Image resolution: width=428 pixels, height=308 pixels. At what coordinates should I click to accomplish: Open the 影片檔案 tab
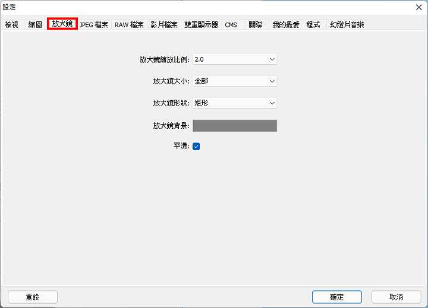(164, 24)
